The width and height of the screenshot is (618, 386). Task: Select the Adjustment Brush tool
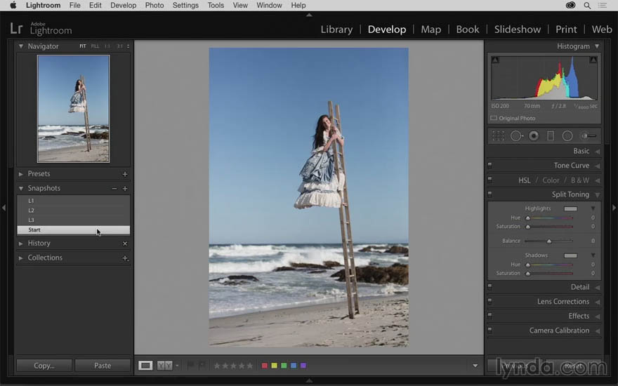click(588, 136)
